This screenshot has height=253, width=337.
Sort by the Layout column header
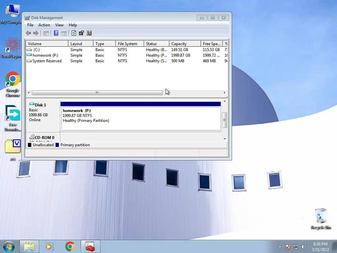[81, 44]
